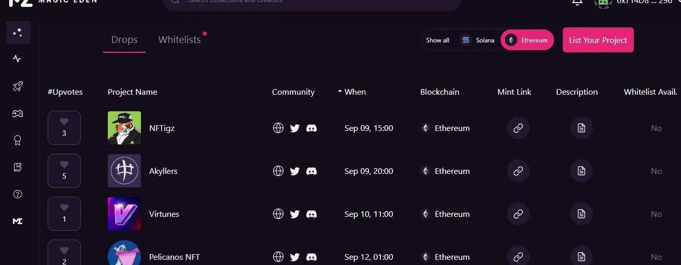The width and height of the screenshot is (681, 265).
Task: Open the award ribbon sidebar icon
Action: pyautogui.click(x=17, y=140)
